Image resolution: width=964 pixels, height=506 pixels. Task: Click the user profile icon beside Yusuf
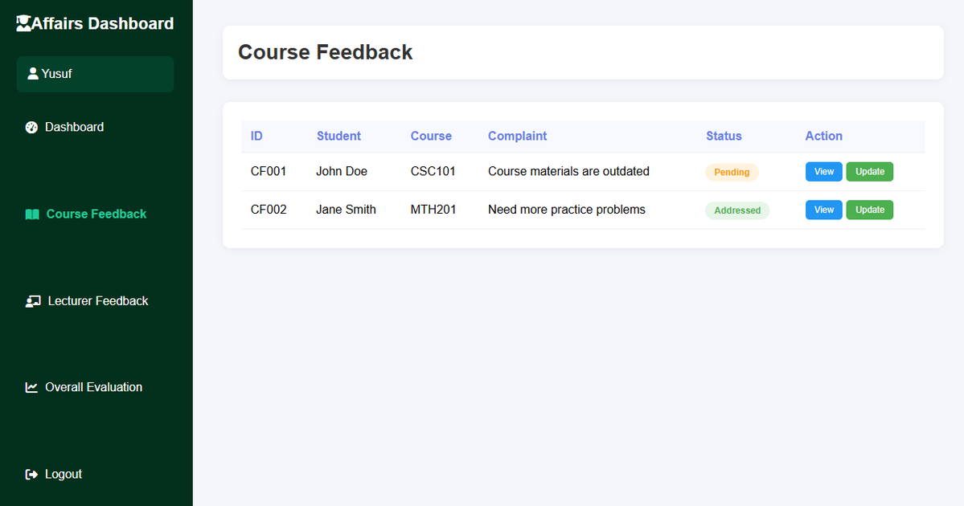coord(33,74)
